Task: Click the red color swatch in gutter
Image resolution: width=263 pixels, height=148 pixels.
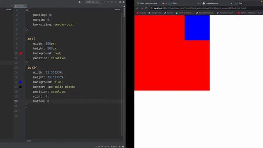Action: 21,53
